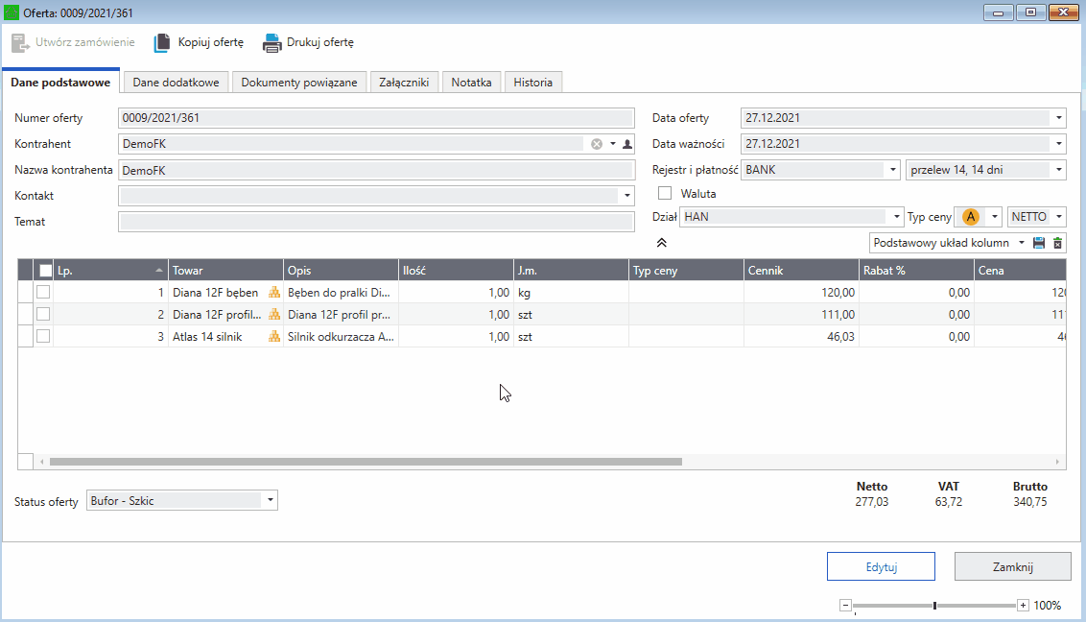Delete column layout with trash icon
This screenshot has width=1086, height=622.
coord(1057,243)
